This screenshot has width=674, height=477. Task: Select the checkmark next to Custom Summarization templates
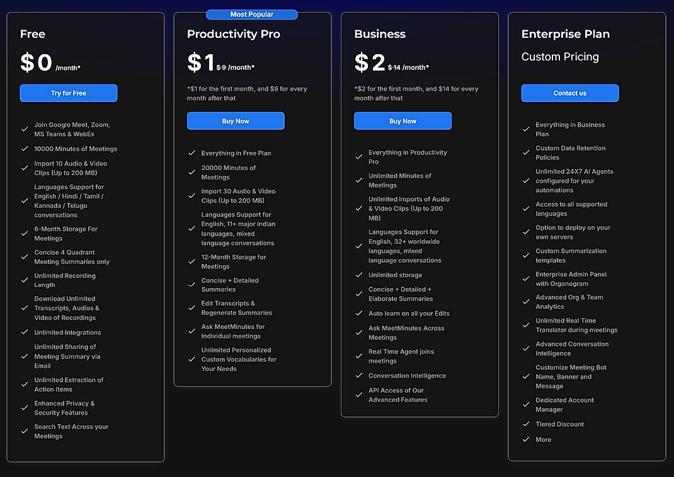point(527,255)
